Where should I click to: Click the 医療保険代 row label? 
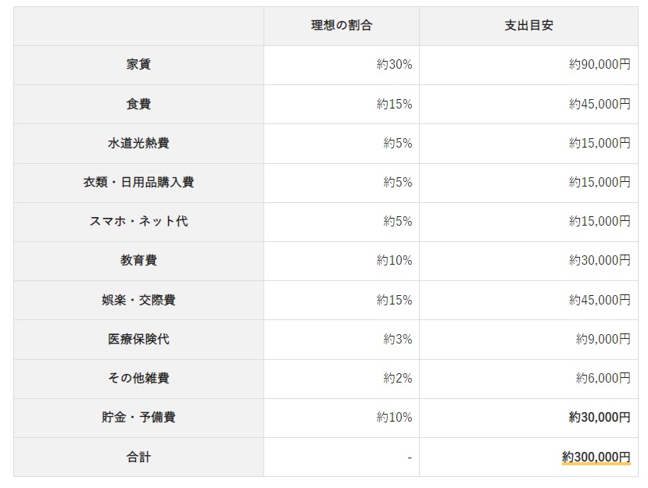click(138, 339)
